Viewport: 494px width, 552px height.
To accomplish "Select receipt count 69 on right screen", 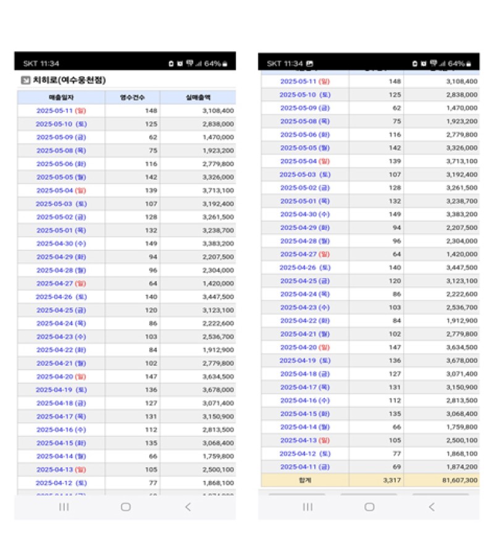I will click(397, 467).
